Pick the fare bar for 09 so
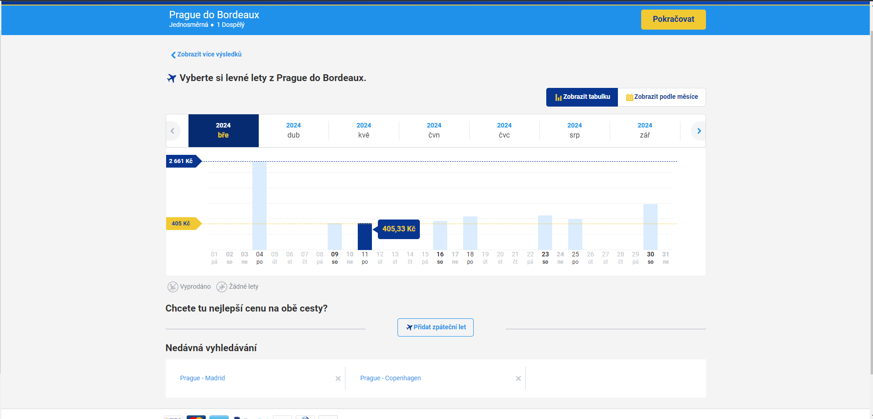Image resolution: width=873 pixels, height=419 pixels. click(x=335, y=236)
